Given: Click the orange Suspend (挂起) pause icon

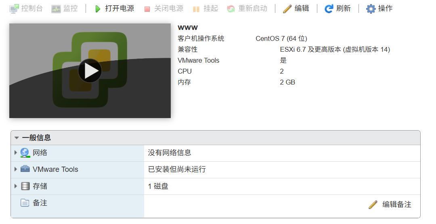Looking at the screenshot, I should [x=196, y=9].
